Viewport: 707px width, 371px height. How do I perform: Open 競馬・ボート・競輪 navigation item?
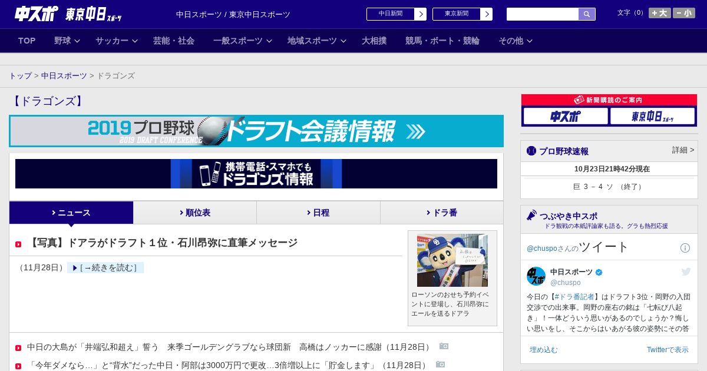tap(442, 41)
